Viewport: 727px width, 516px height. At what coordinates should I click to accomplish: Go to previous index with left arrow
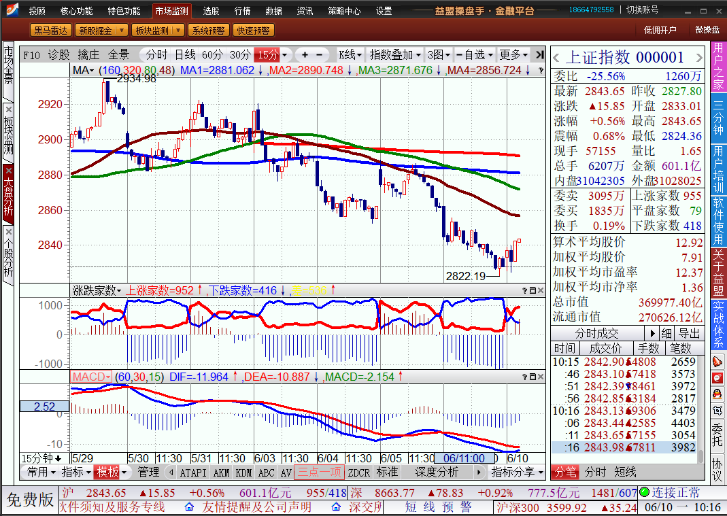tap(556, 58)
